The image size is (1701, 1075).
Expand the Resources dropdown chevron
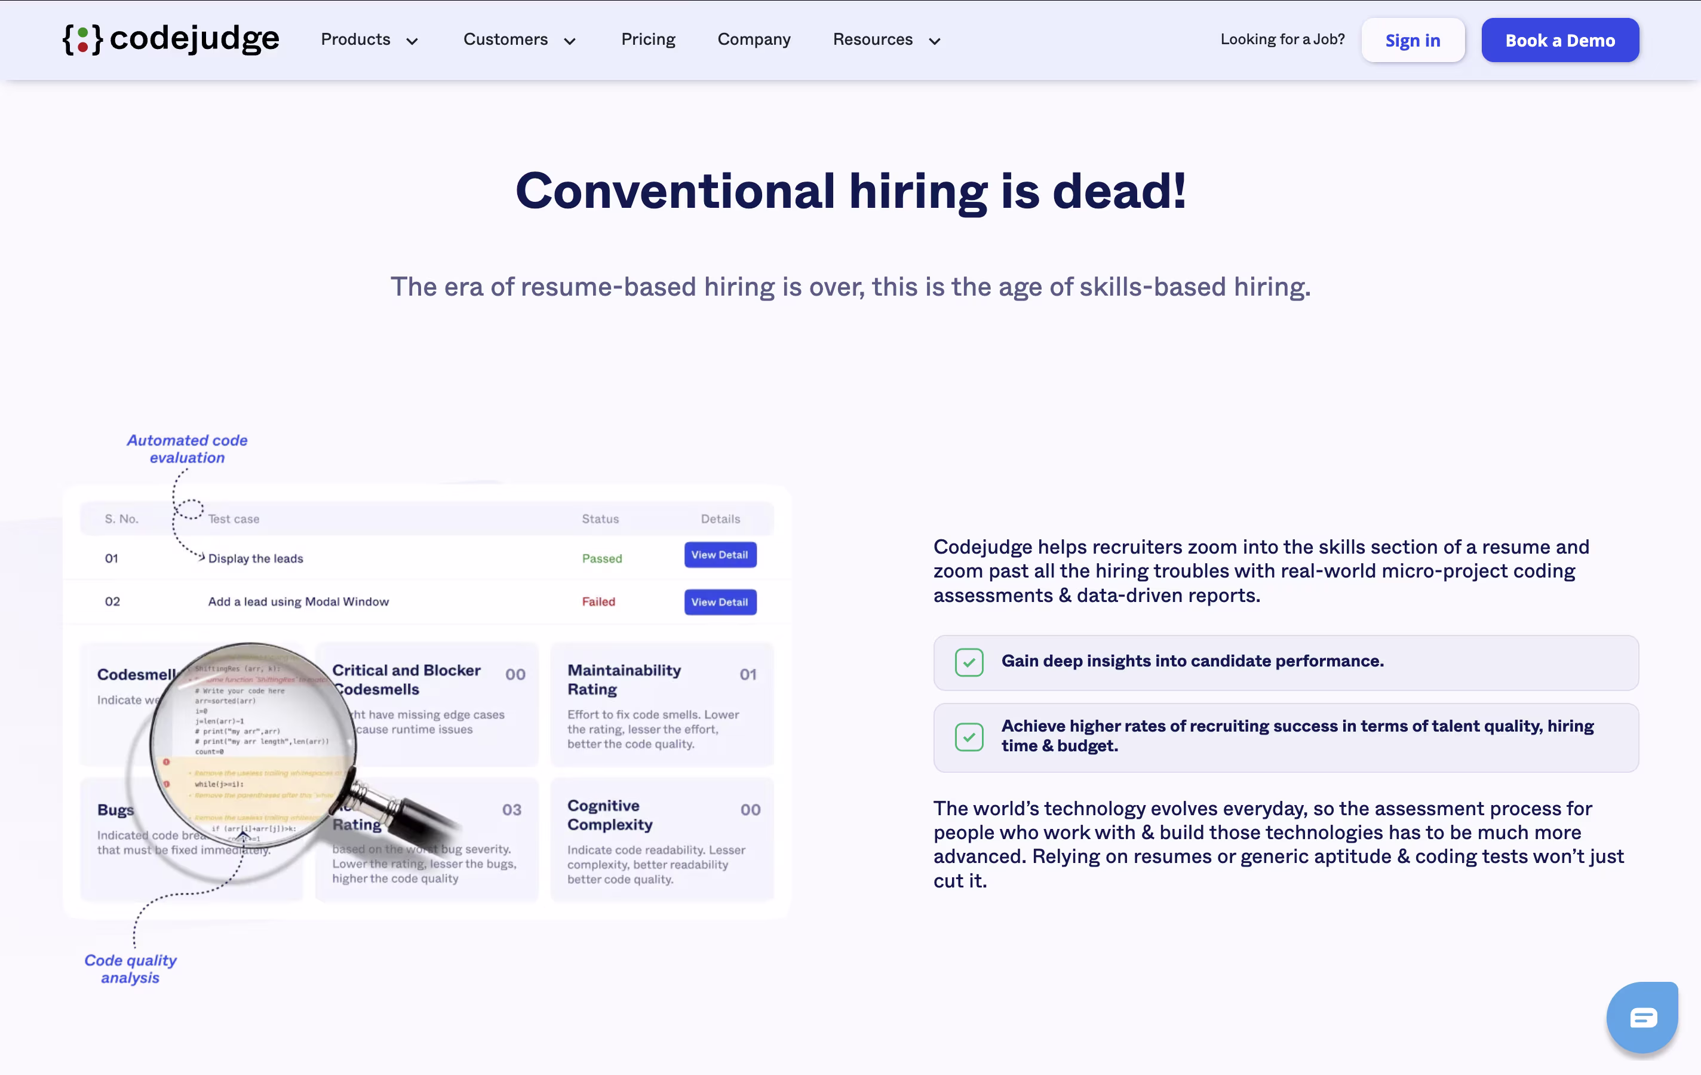click(934, 41)
